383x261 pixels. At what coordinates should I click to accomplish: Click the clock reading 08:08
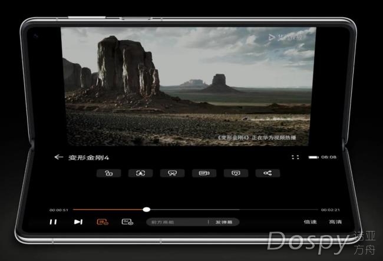pyautogui.click(x=329, y=157)
